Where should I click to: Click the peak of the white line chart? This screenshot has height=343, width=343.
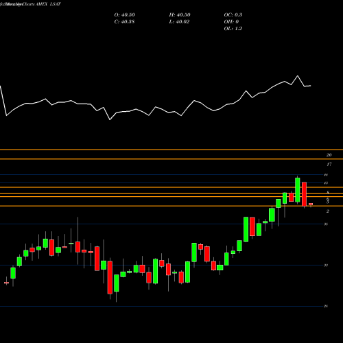coord(298,75)
